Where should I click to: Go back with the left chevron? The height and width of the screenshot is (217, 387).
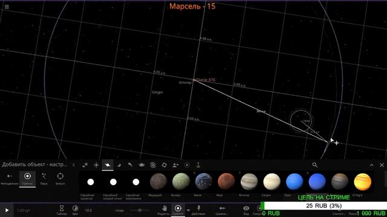[x=74, y=165]
